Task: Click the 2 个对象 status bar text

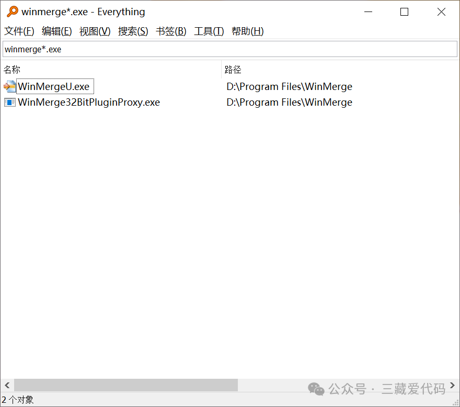Action: click(x=18, y=400)
